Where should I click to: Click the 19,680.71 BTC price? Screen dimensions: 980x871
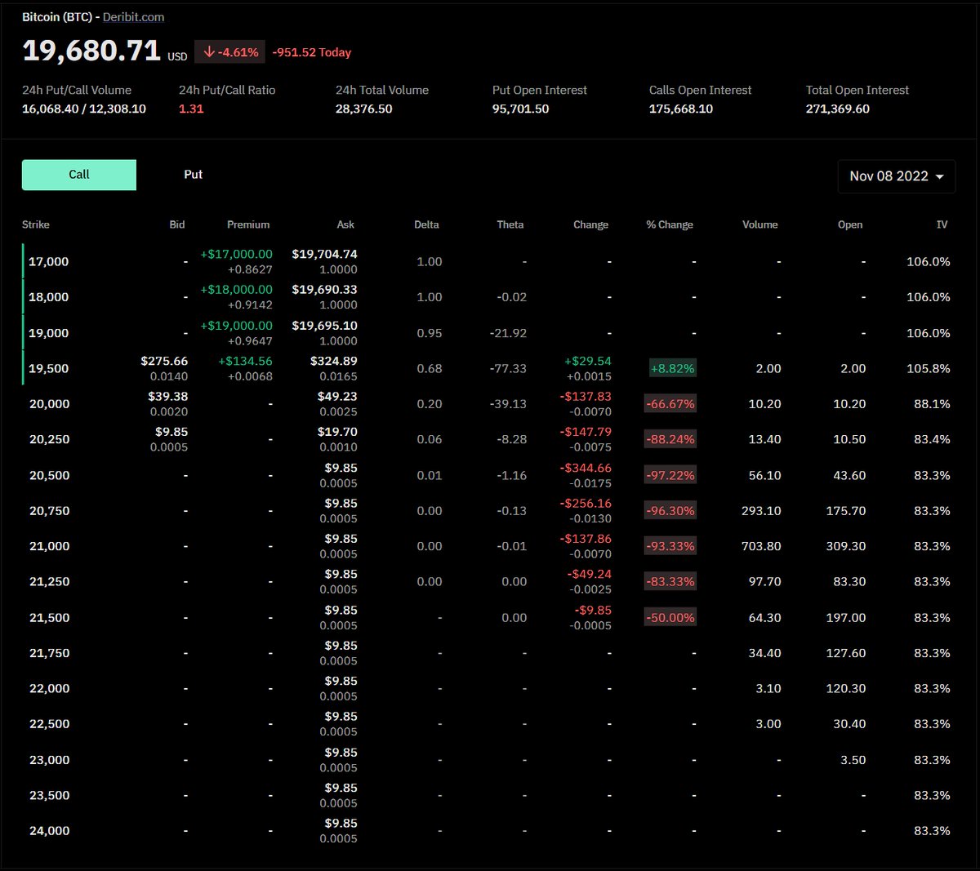click(91, 51)
